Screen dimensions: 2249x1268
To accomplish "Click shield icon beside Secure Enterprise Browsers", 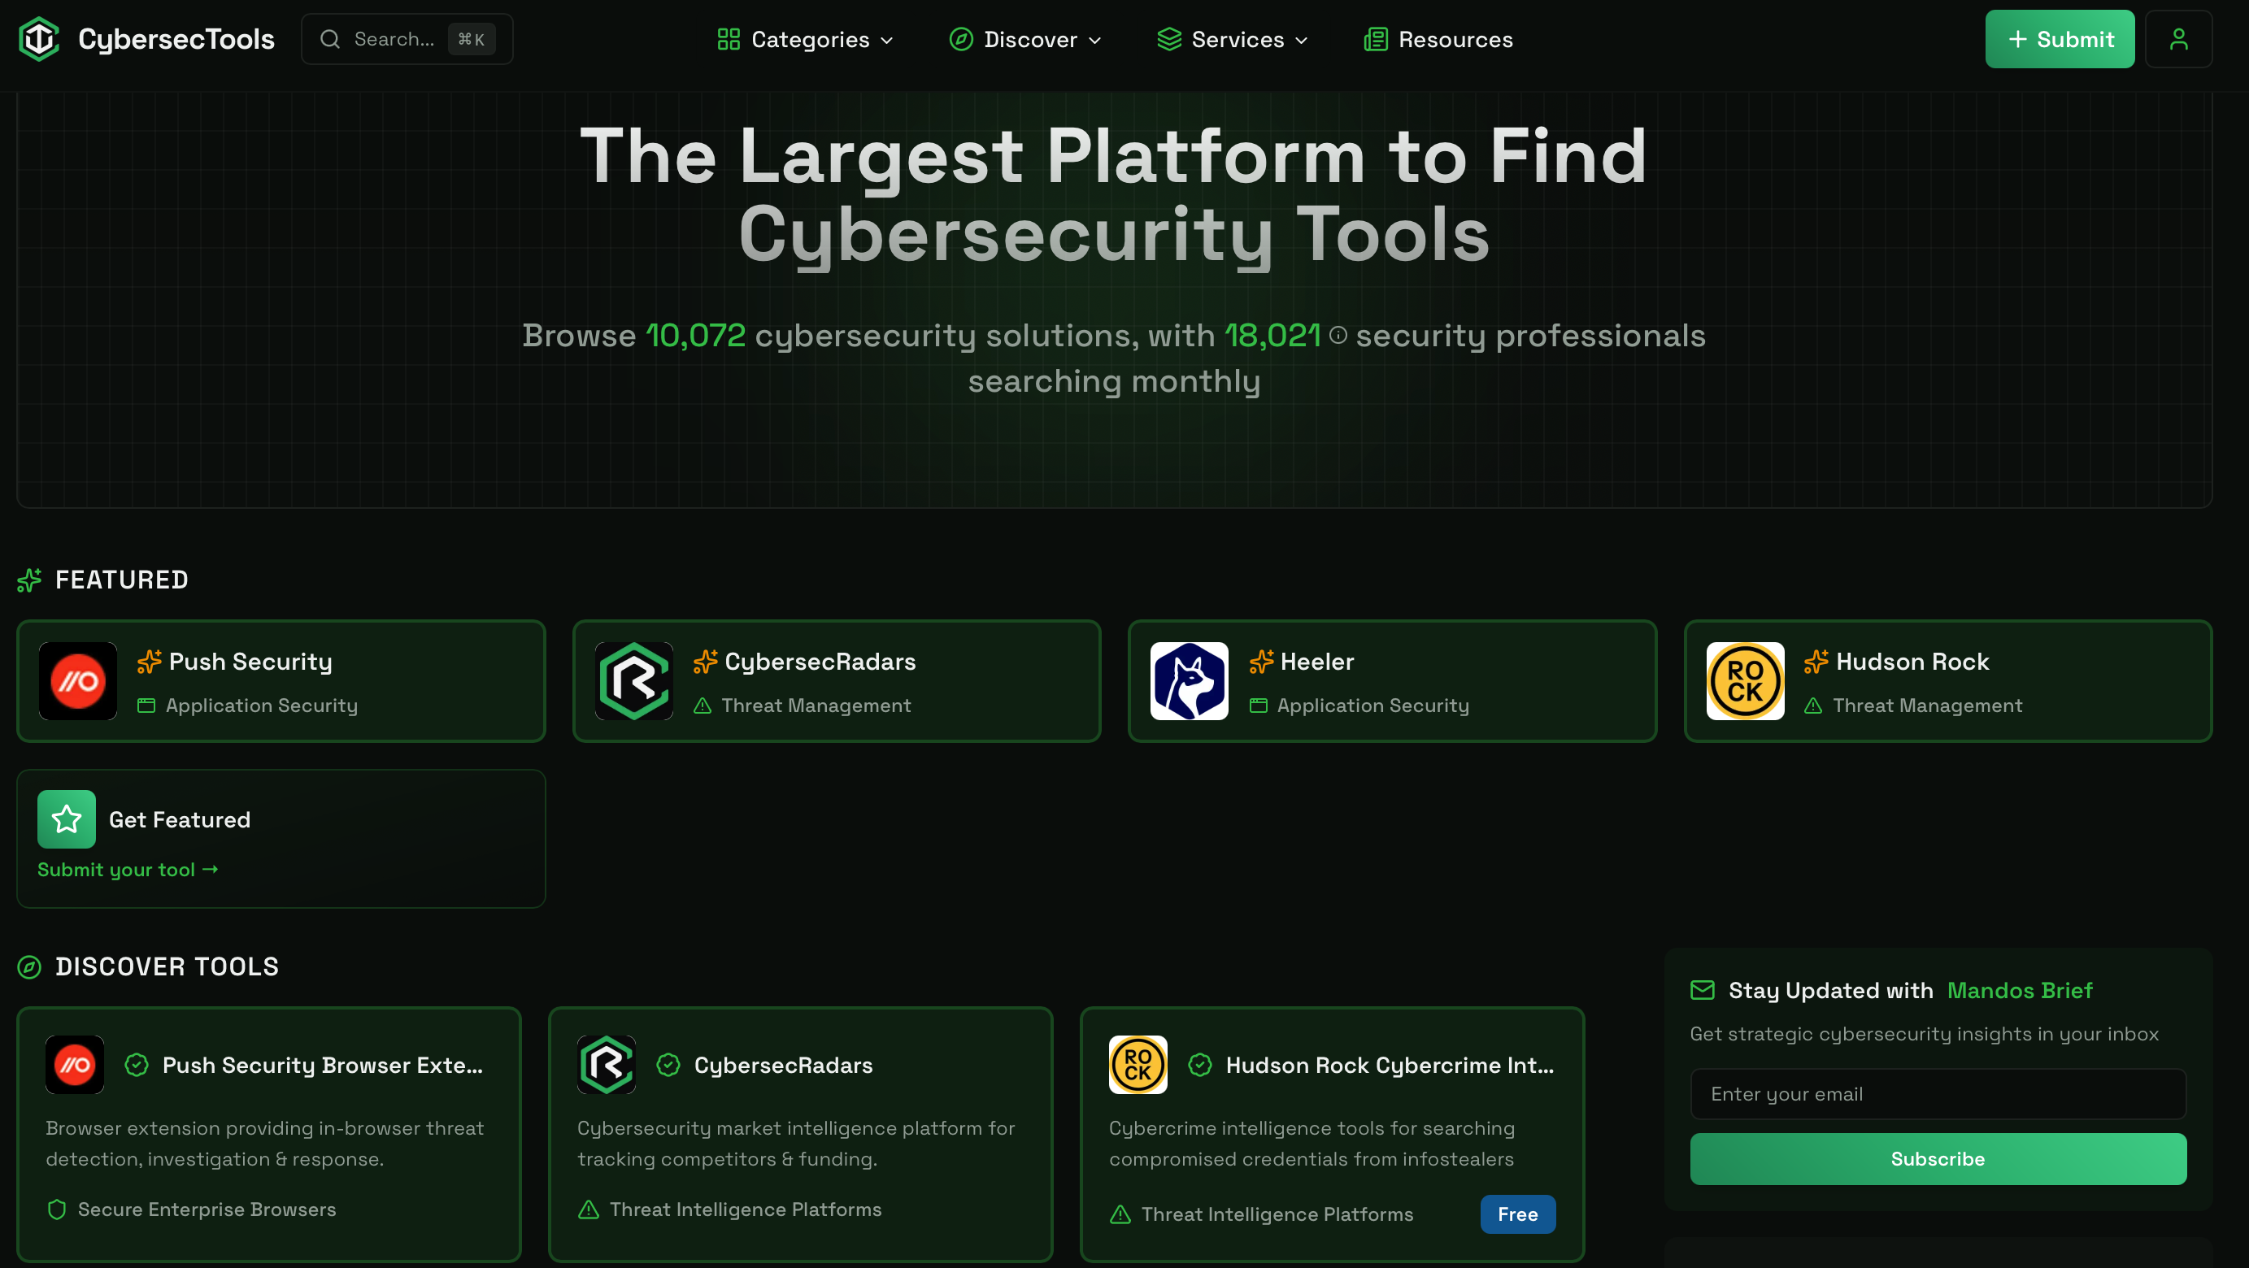I will [x=57, y=1209].
